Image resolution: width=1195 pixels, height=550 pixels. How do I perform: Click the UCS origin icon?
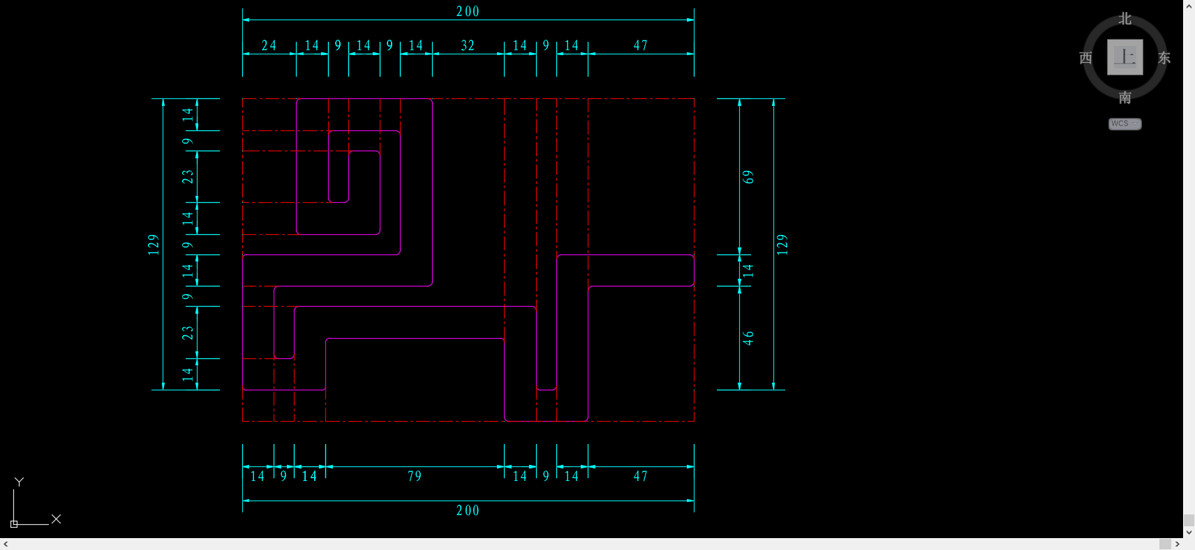pyautogui.click(x=14, y=524)
